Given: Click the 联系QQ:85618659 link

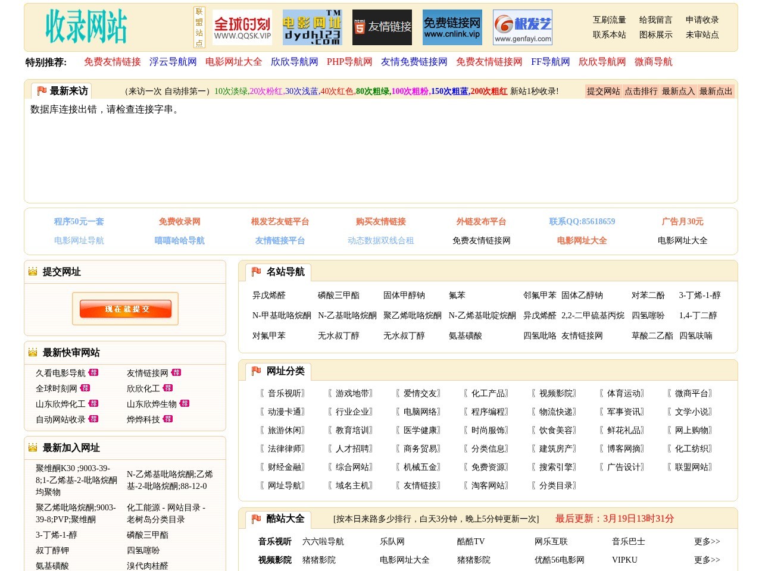Looking at the screenshot, I should coord(582,221).
